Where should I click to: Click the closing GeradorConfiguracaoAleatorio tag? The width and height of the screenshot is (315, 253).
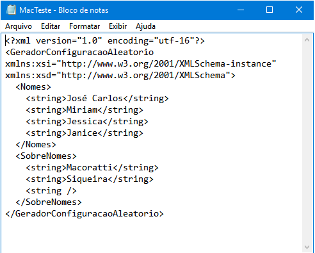pyautogui.click(x=85, y=214)
